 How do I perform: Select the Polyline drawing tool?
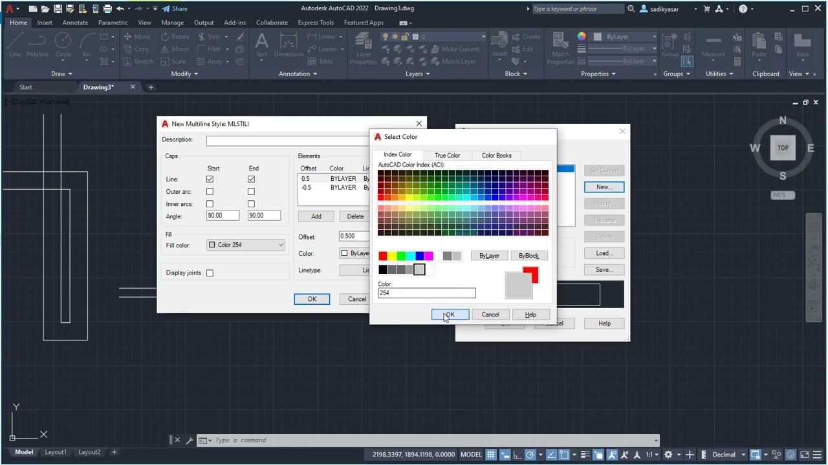pos(38,45)
